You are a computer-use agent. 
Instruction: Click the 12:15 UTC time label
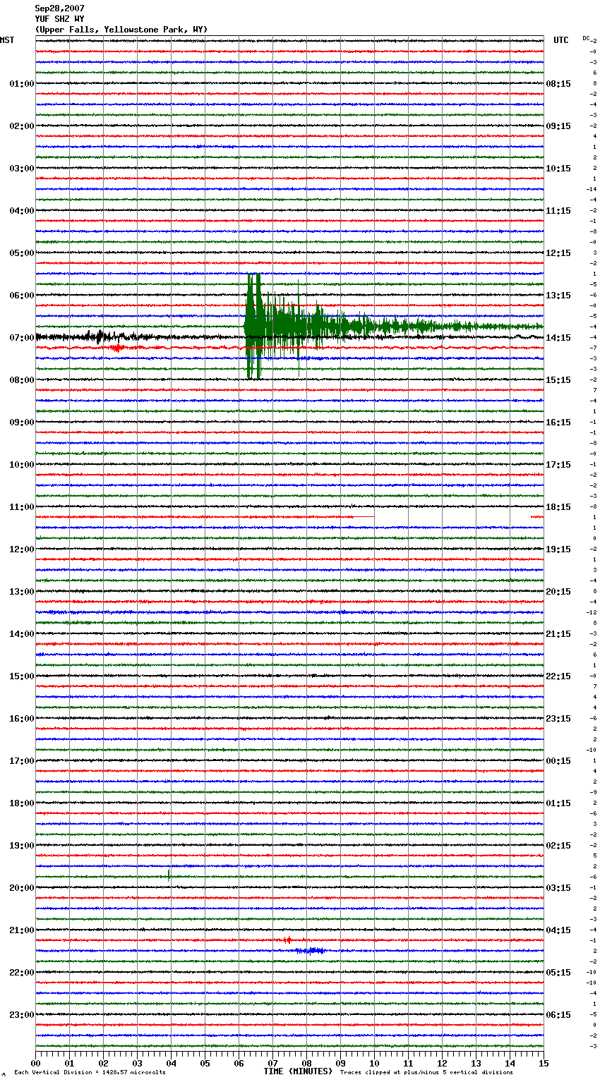click(558, 253)
